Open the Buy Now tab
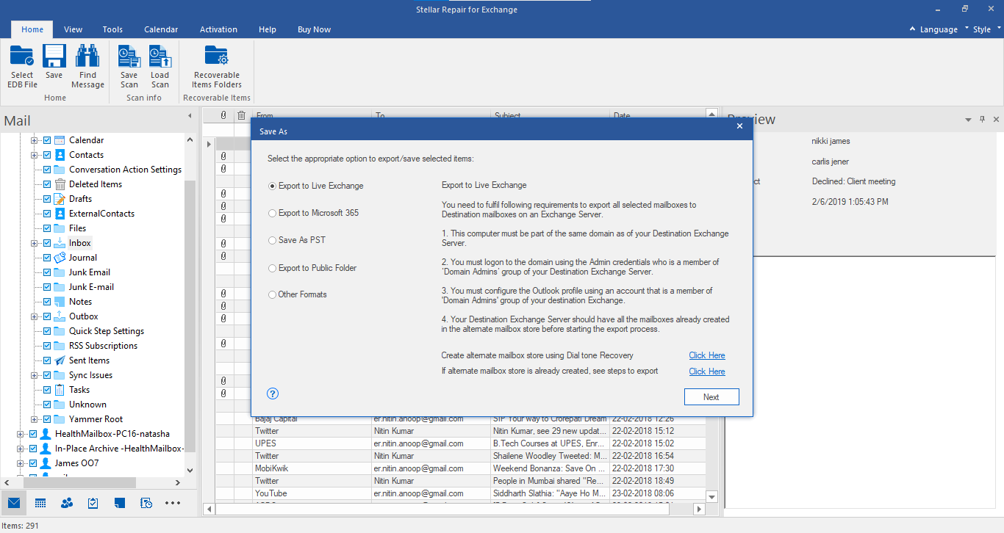The image size is (1004, 533). tap(314, 29)
